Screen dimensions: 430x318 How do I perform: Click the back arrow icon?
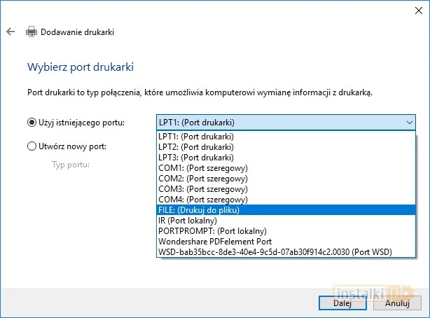[11, 32]
